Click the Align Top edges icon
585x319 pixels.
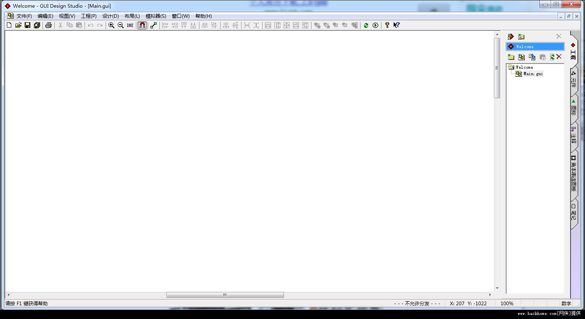coord(184,25)
